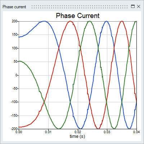Click the blue curve's first peak
This screenshot has height=144, width=144.
coord(44,21)
